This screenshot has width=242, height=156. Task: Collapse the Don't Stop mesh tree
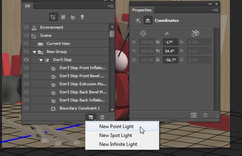tap(41, 60)
